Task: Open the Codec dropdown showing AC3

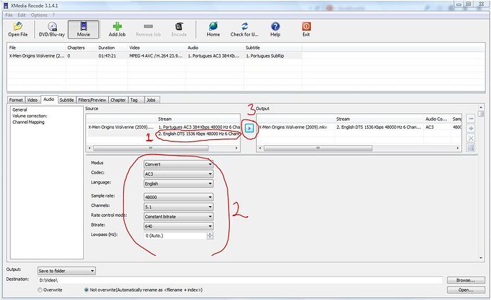Action: (179, 174)
